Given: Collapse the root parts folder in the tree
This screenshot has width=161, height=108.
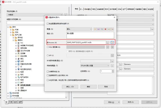Looking at the screenshot, I should pyautogui.click(x=8, y=27).
